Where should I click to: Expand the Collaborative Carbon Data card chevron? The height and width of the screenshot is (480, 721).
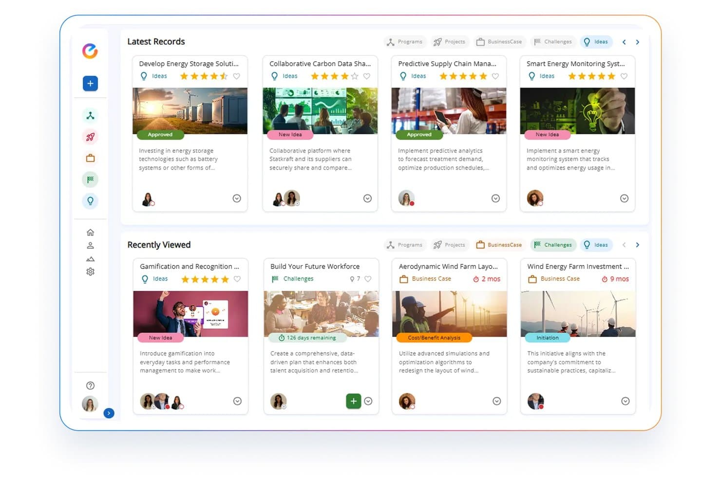click(368, 198)
